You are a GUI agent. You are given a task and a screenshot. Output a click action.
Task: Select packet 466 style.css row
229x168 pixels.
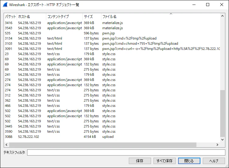pyautogui.click(x=112, y=106)
